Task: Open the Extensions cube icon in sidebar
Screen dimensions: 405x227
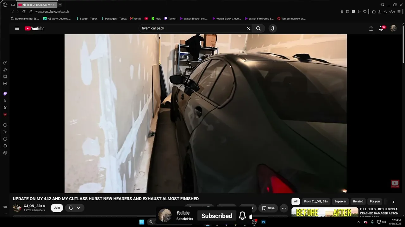Action: pyautogui.click(x=5, y=146)
